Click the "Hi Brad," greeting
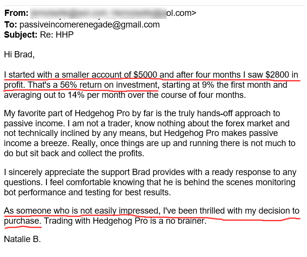The image size is (307, 257). click(19, 54)
